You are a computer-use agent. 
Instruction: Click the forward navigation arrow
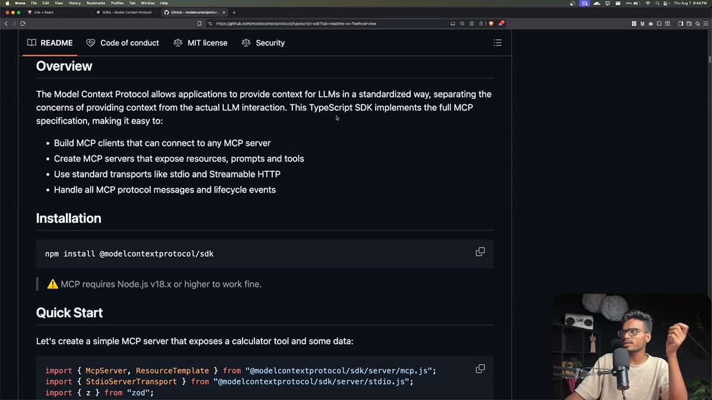pos(14,24)
